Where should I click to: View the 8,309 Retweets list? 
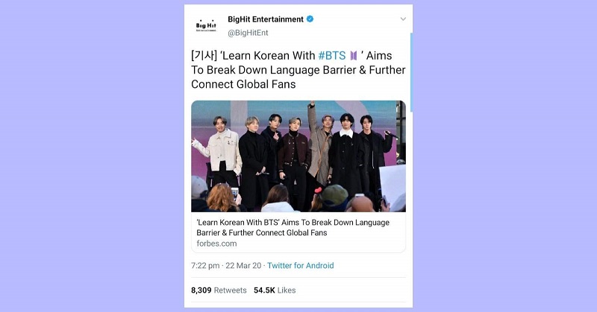tap(219, 290)
